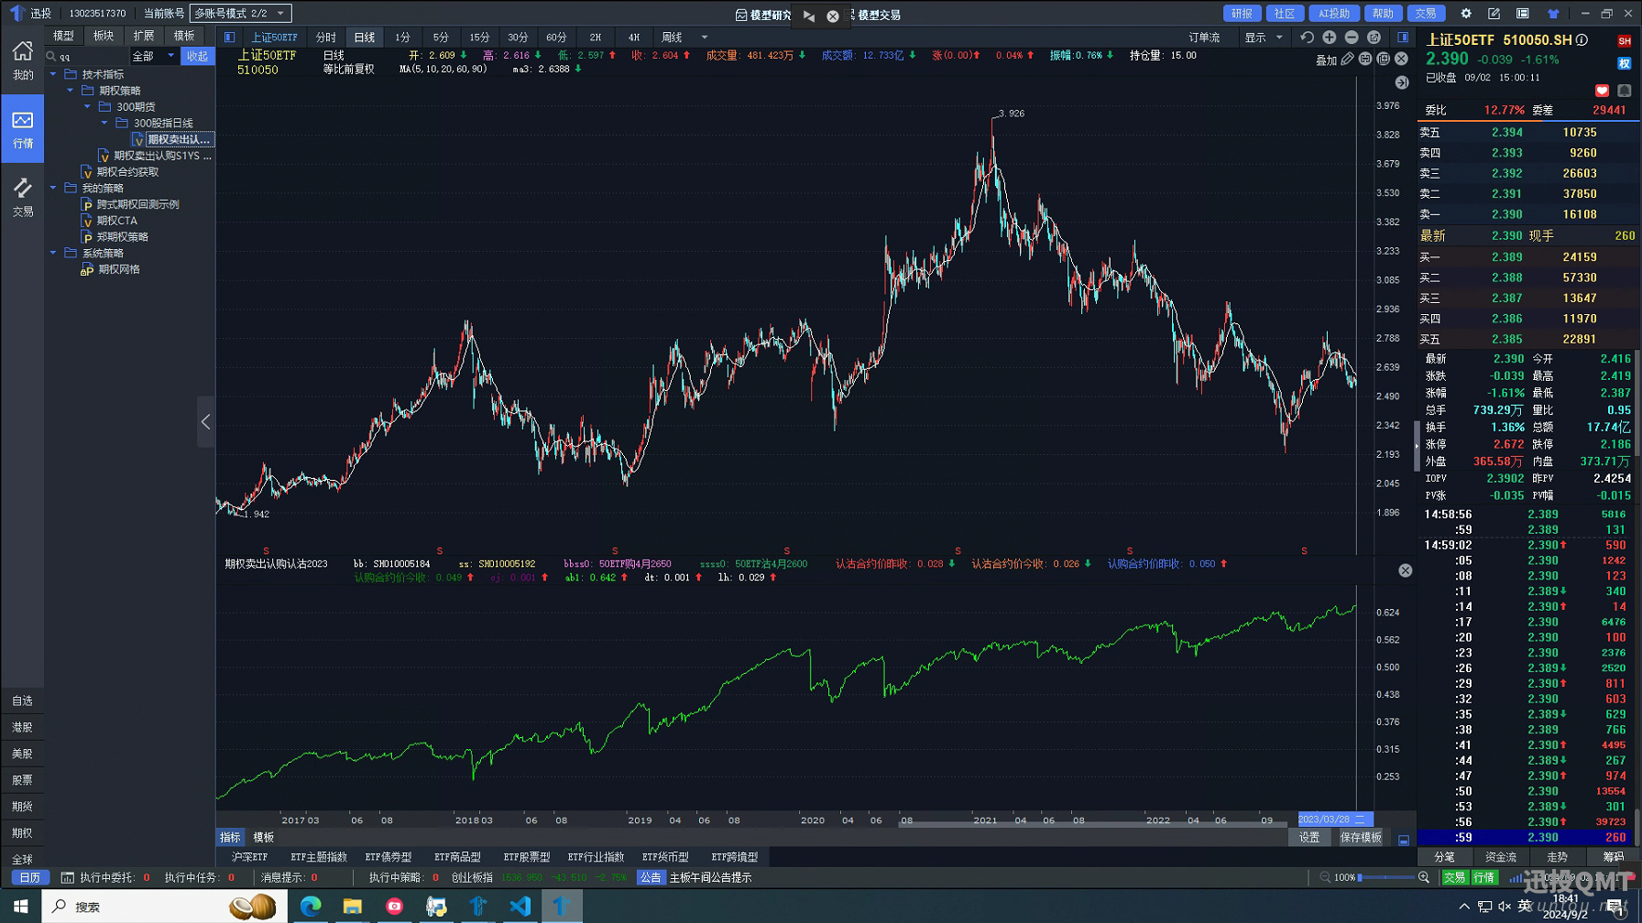Click the calendar icon next to 执行中委托
The height and width of the screenshot is (923, 1642).
pyautogui.click(x=67, y=877)
